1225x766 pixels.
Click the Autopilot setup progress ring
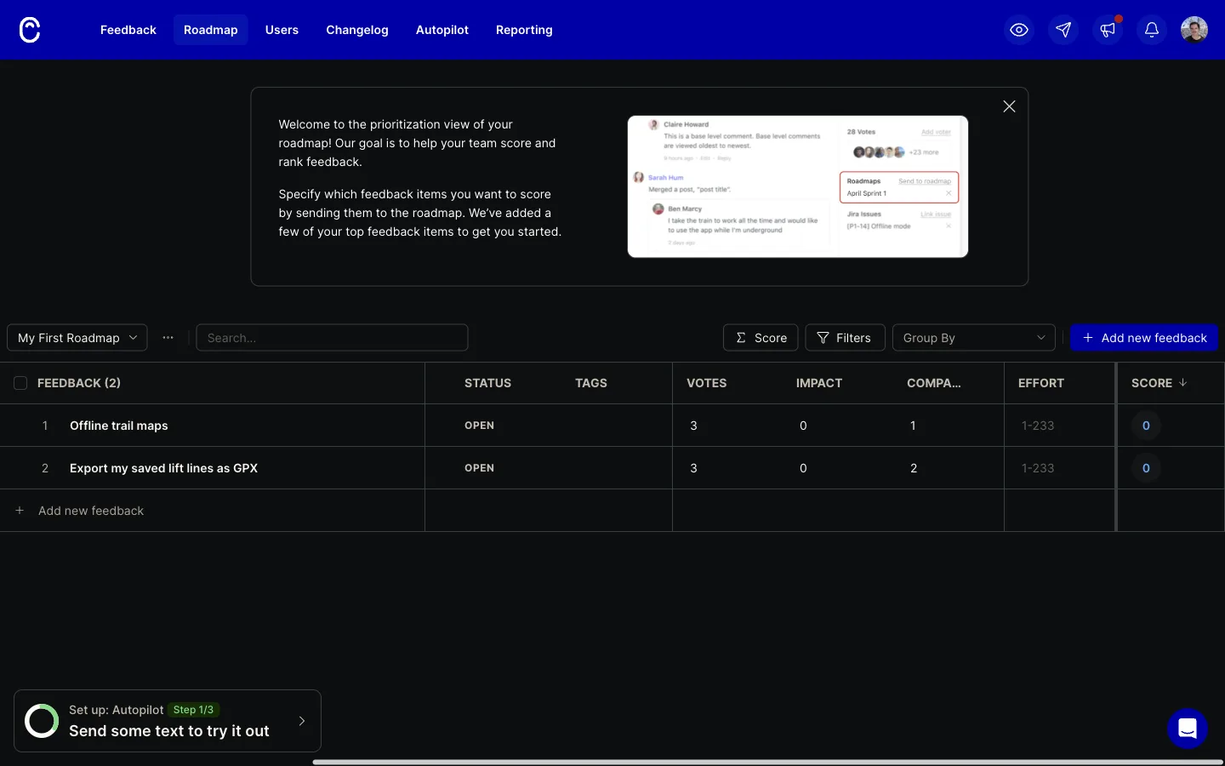(x=42, y=721)
